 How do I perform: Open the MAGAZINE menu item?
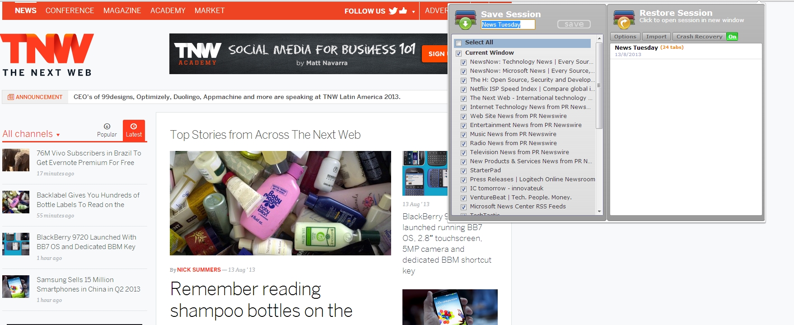coord(122,10)
